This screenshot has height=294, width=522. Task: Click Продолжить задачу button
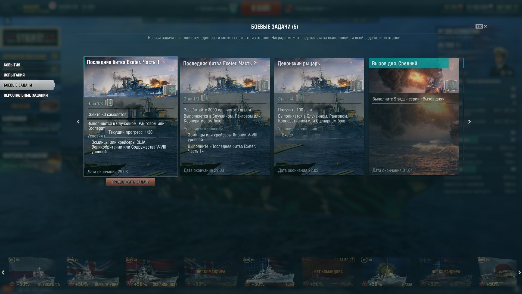click(130, 182)
